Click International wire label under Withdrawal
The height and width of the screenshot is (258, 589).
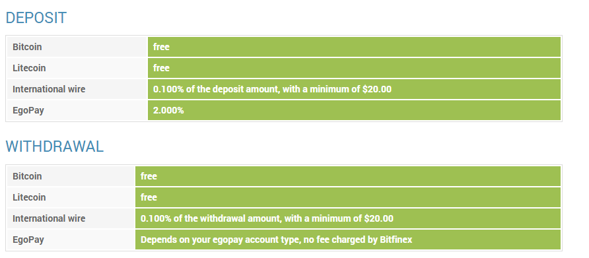49,218
